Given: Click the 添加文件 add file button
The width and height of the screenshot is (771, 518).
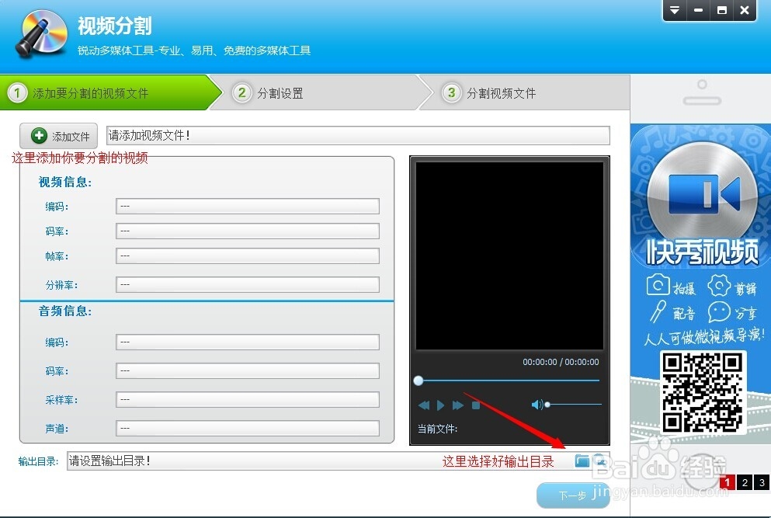Looking at the screenshot, I should point(58,136).
